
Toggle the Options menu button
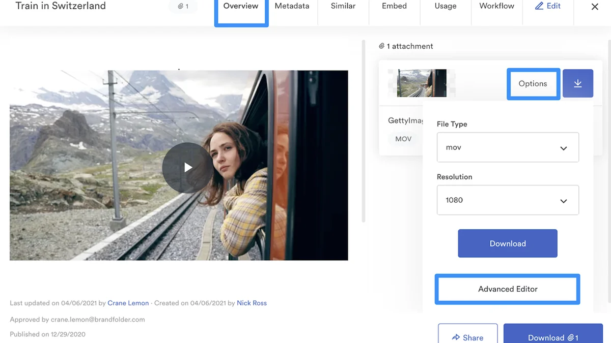pyautogui.click(x=533, y=84)
